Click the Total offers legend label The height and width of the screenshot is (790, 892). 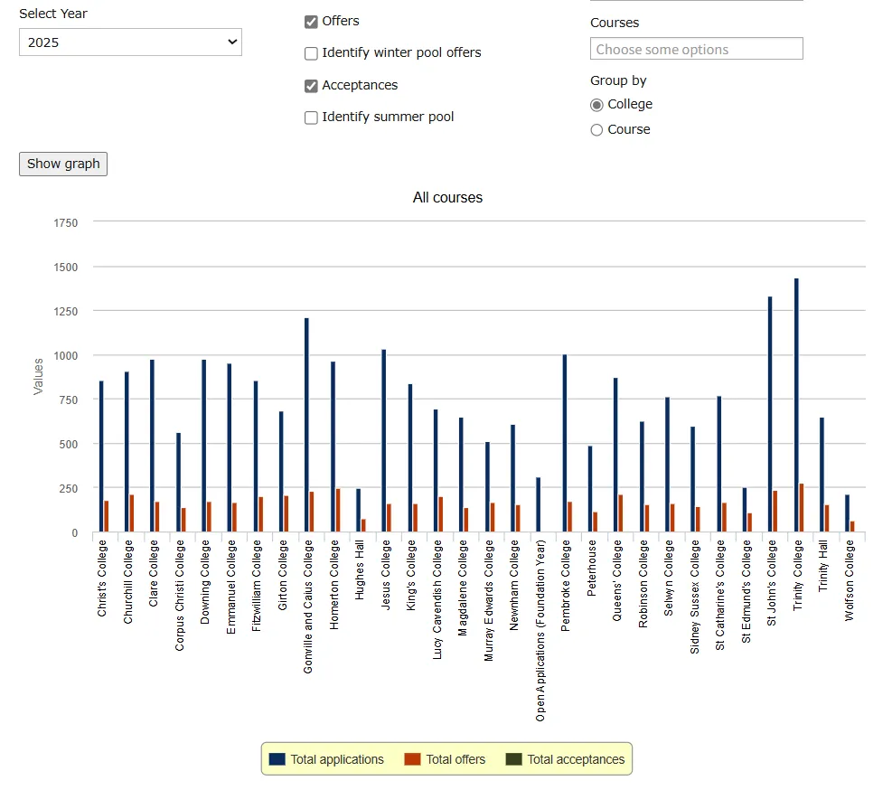455,759
